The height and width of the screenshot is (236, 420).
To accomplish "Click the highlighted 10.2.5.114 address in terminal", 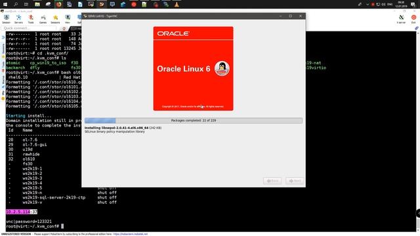I will pos(18,212).
